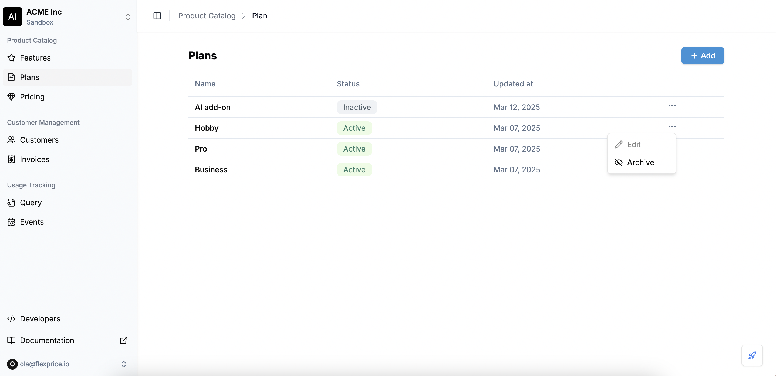Choose Edit from the context menu
Image resolution: width=776 pixels, height=376 pixels.
click(634, 144)
